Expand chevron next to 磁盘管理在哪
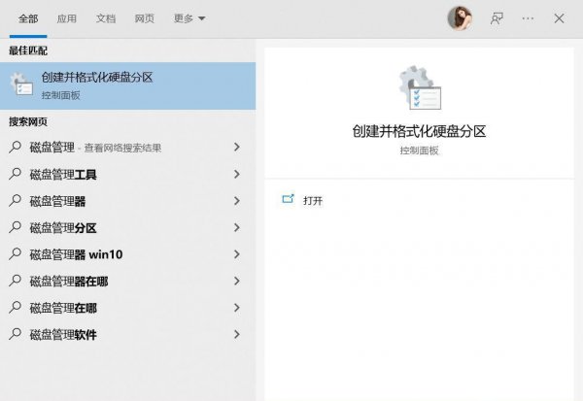The height and width of the screenshot is (401, 583). tap(237, 308)
